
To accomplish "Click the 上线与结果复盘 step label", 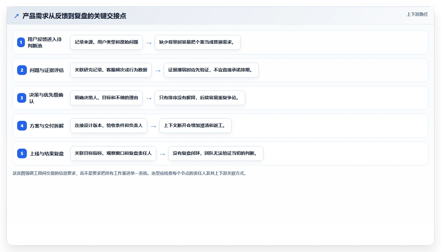I will (x=47, y=153).
